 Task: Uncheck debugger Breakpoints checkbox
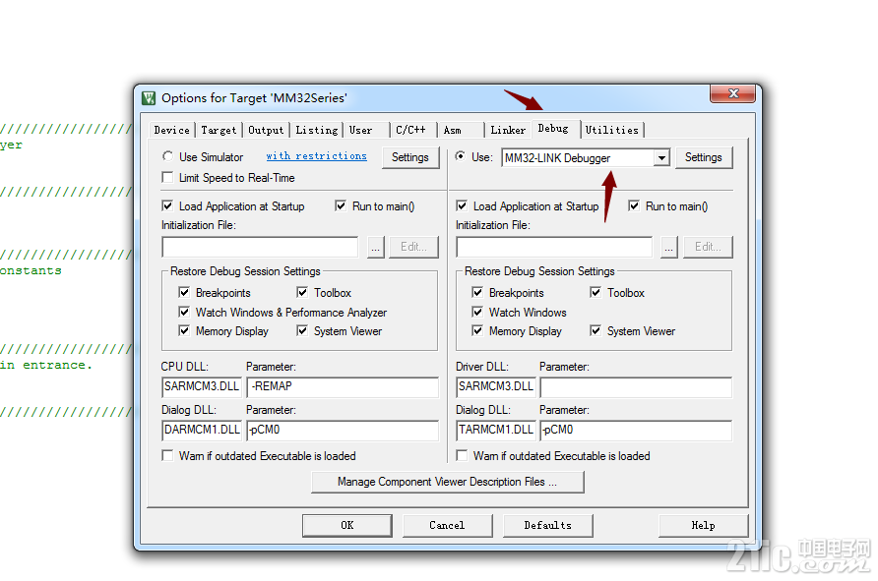pyautogui.click(x=477, y=292)
